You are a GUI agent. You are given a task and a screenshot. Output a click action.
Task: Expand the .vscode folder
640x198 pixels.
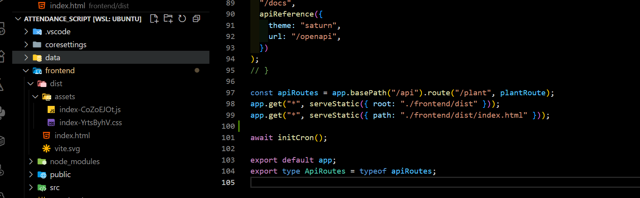click(26, 31)
